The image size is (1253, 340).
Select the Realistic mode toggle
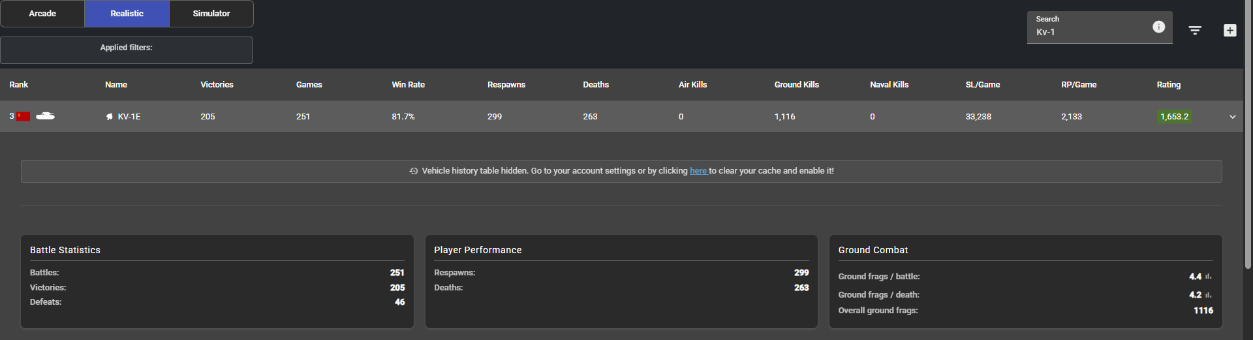point(127,14)
